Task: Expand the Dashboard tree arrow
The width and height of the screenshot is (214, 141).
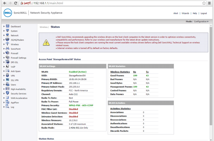Action: point(4,27)
